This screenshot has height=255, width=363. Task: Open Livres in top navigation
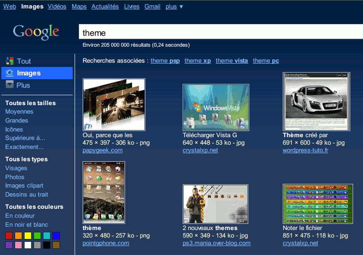click(x=132, y=7)
